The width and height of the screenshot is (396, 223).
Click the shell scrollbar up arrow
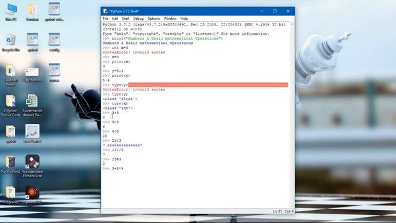point(292,24)
